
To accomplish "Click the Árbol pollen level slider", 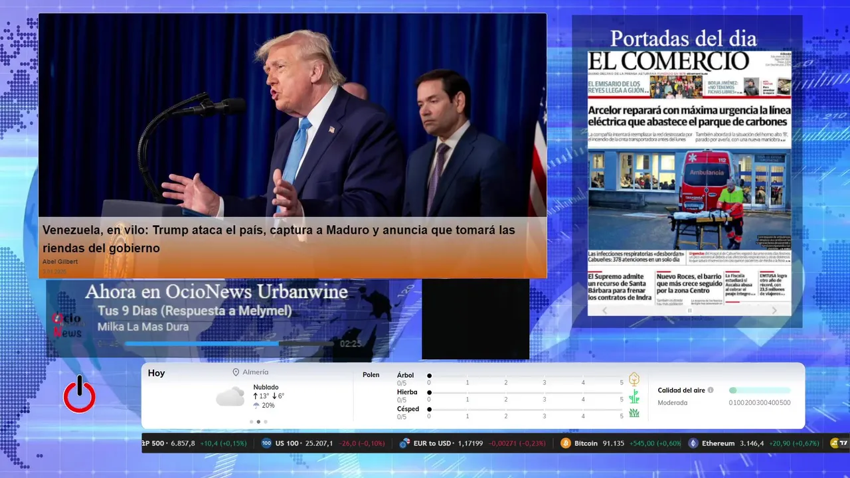I will (525, 376).
